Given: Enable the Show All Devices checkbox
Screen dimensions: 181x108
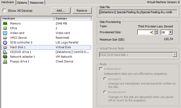Looking at the screenshot, I should pos(4,11).
